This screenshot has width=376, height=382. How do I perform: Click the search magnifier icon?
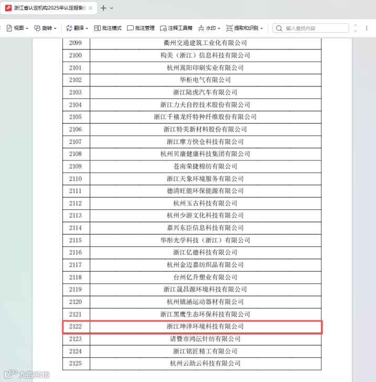[279, 28]
